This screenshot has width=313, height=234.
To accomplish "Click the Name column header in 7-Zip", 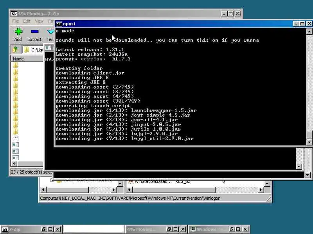I will [x=27, y=59].
